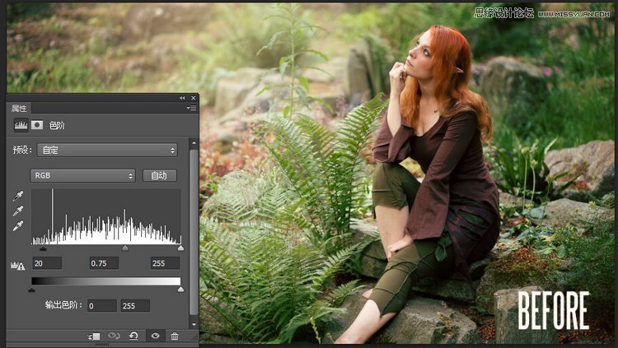Toggle adjustment layer visibility eye
This screenshot has width=618, height=348.
coord(154,336)
